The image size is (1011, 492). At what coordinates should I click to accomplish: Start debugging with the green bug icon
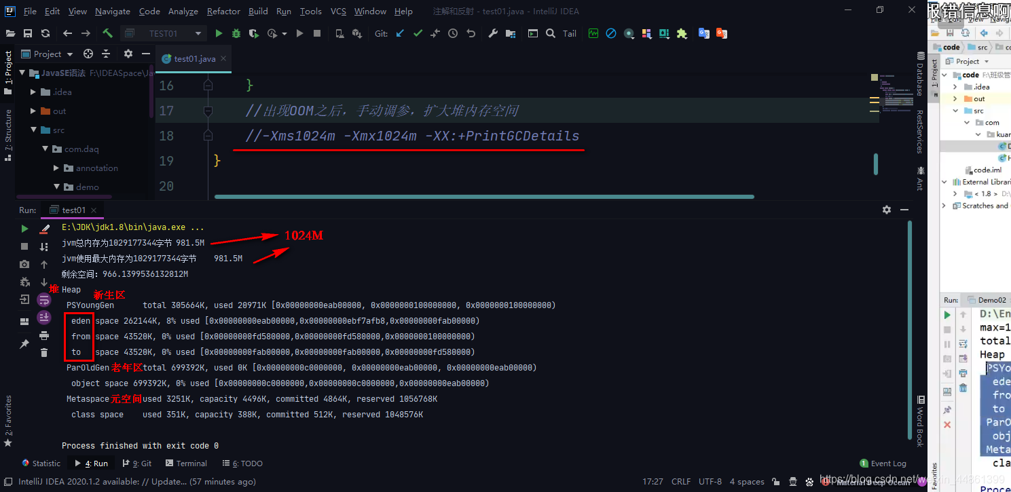click(236, 33)
